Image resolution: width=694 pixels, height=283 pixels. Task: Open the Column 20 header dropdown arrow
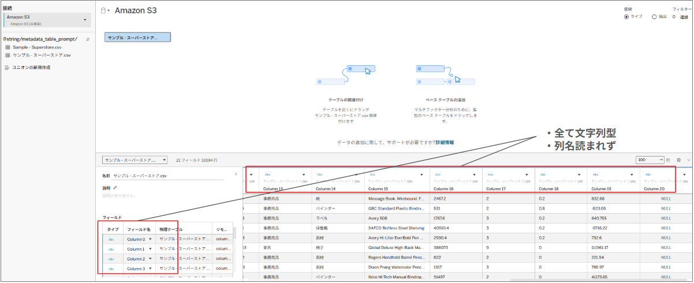click(685, 174)
